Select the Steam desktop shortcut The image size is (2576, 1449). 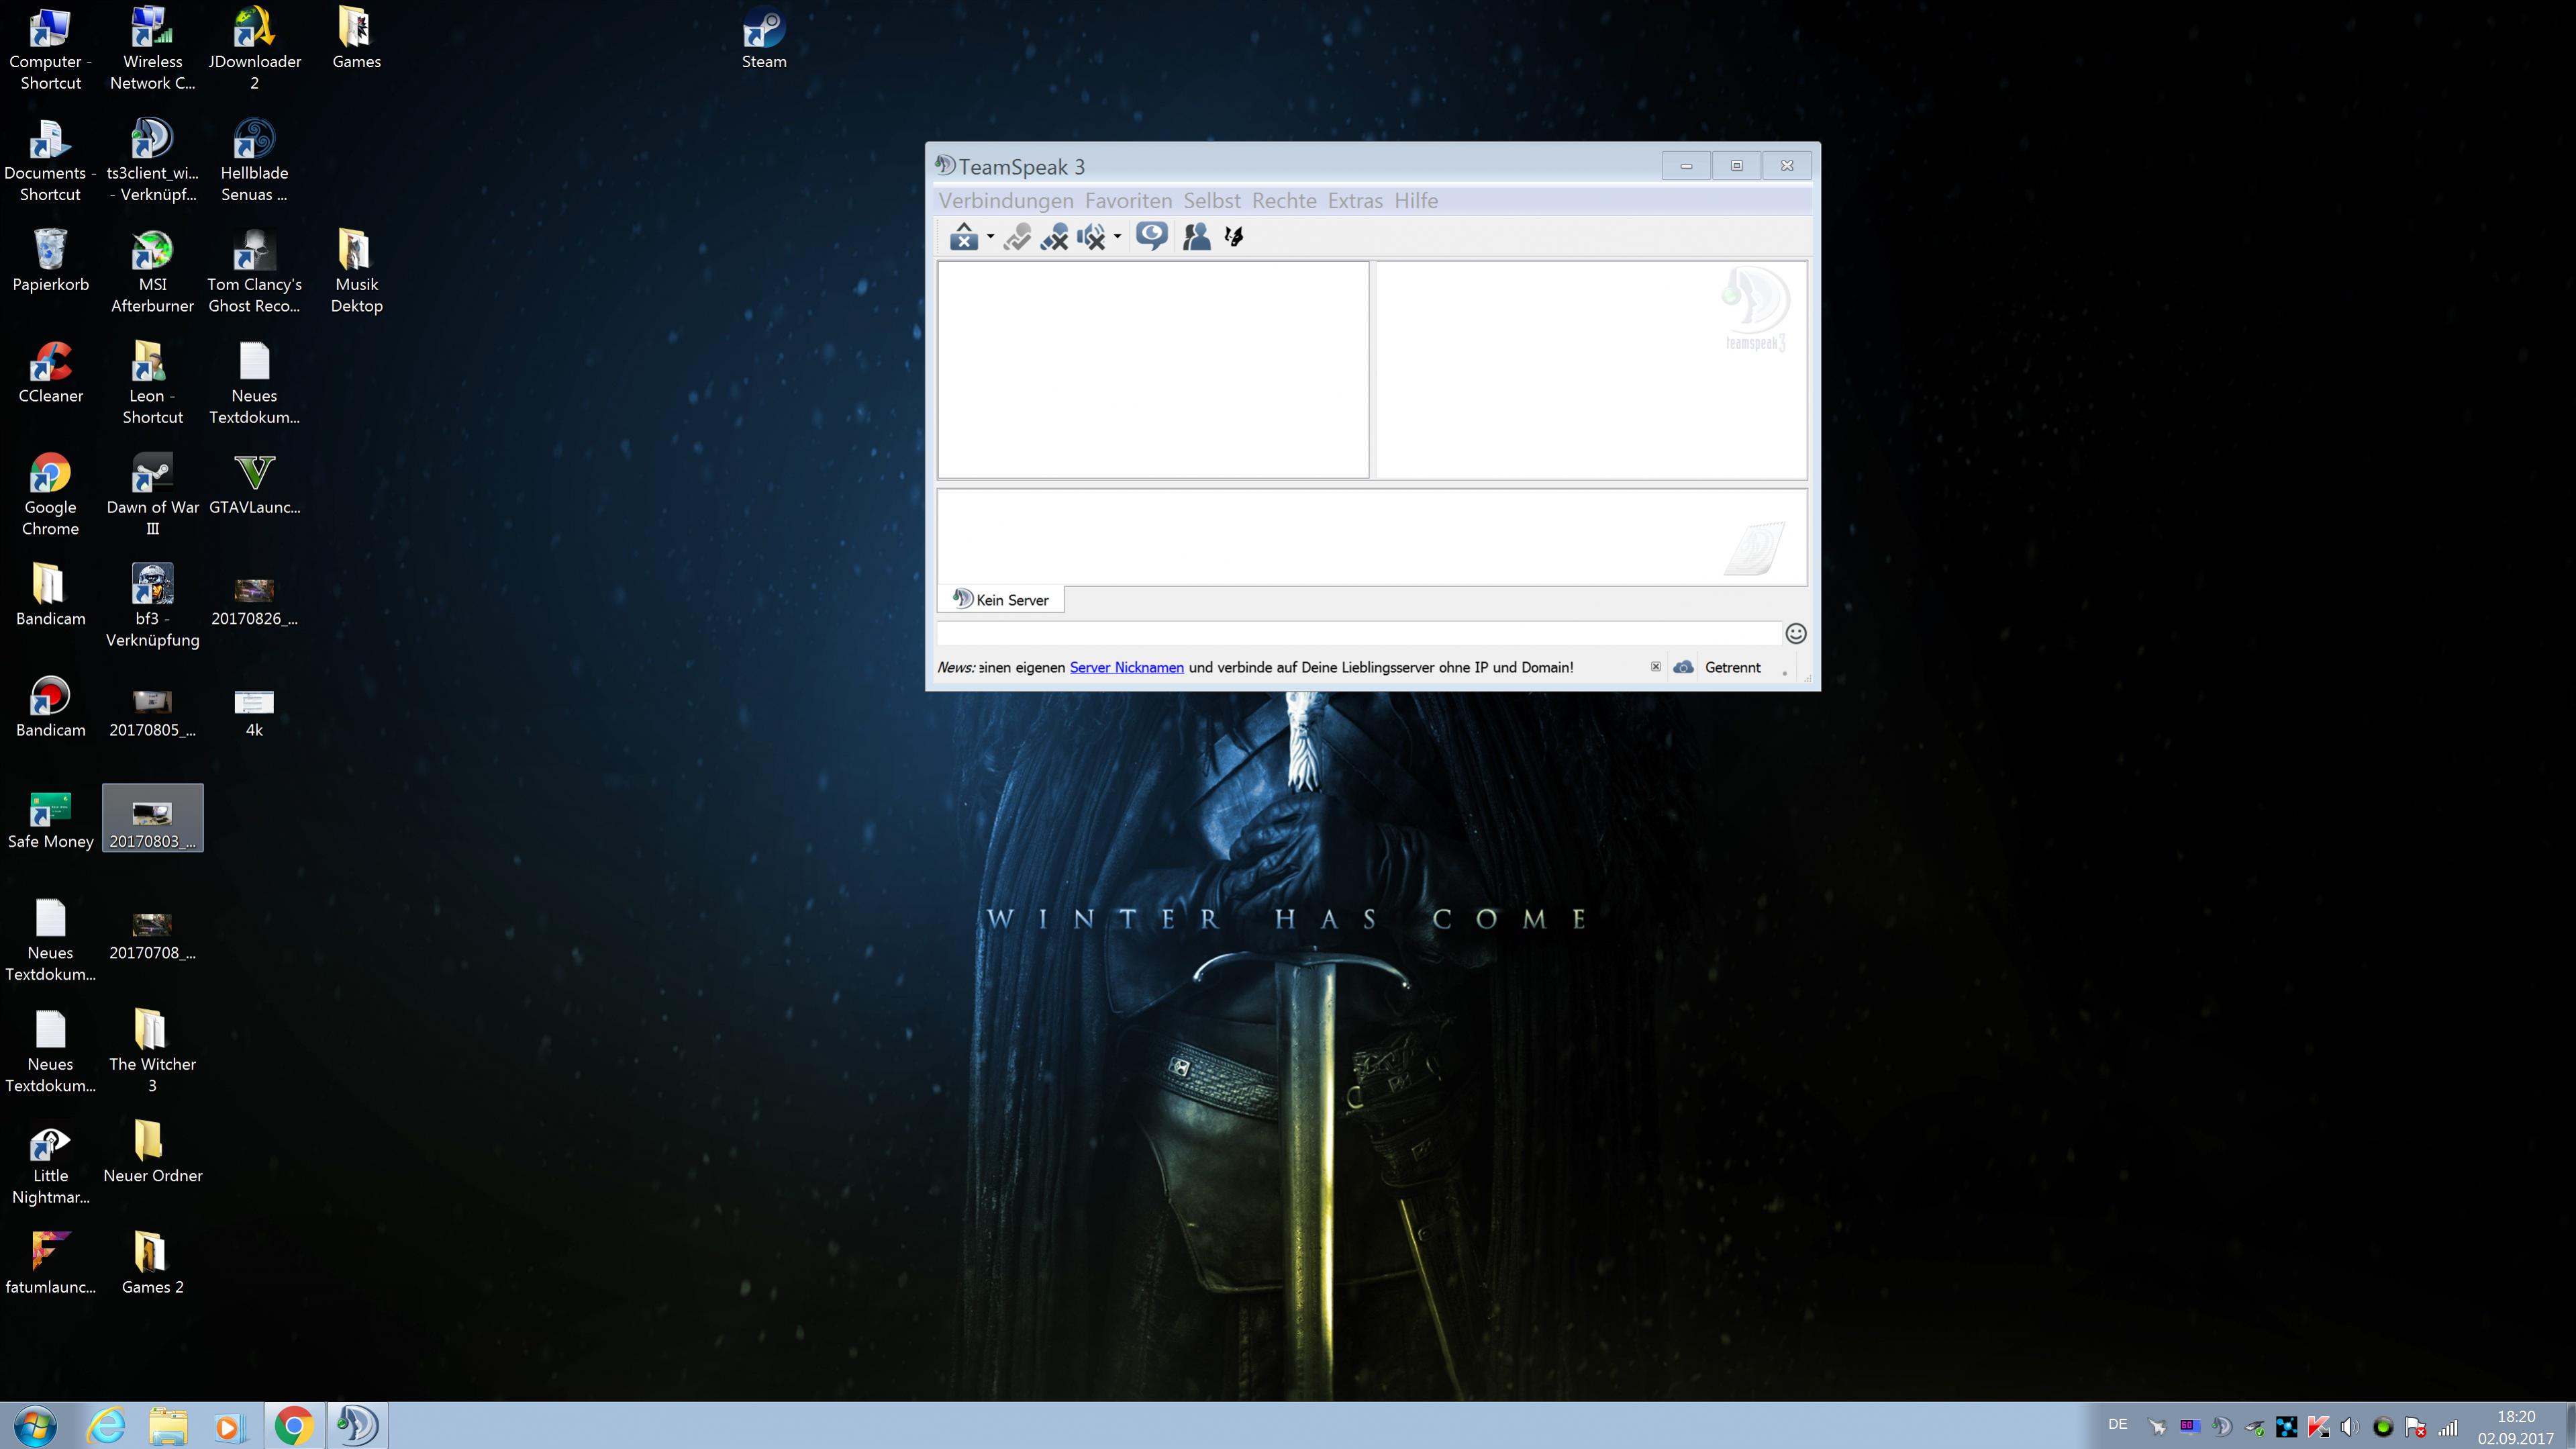764,39
